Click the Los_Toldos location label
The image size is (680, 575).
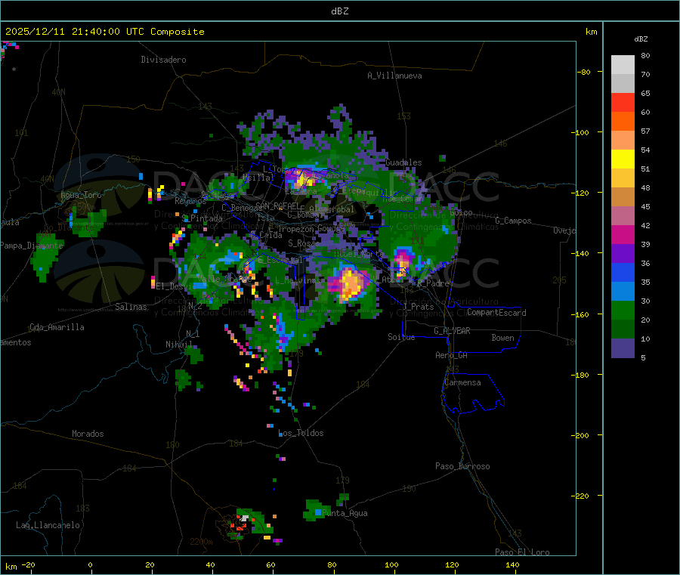point(301,433)
